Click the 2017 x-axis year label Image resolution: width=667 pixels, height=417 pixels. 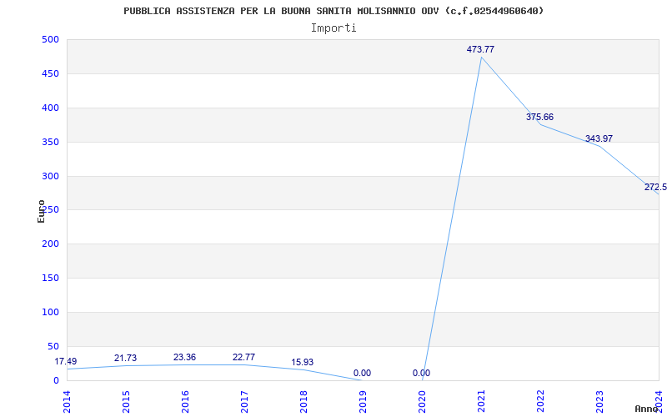click(244, 401)
